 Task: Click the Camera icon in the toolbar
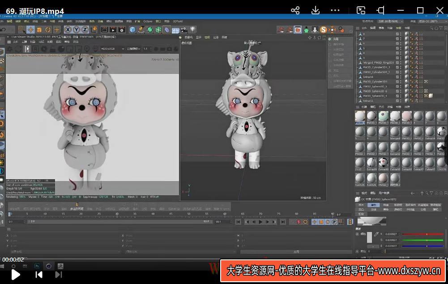[184, 30]
